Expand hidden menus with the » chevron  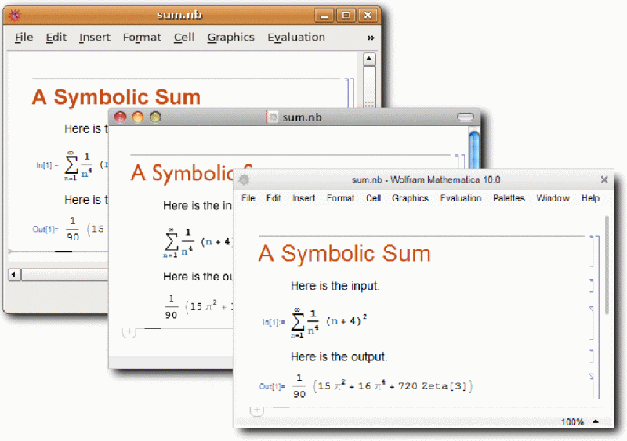(371, 38)
